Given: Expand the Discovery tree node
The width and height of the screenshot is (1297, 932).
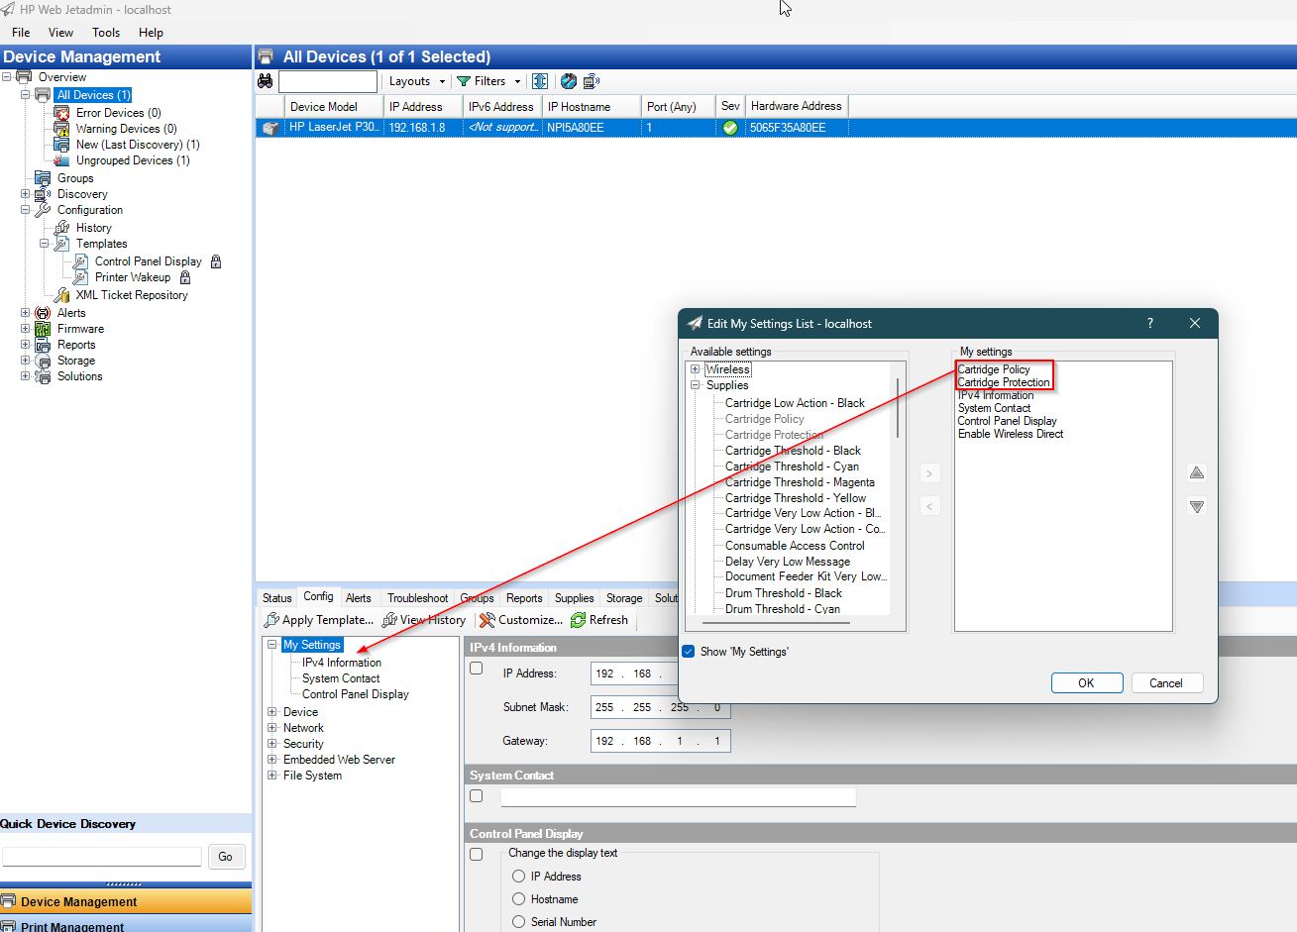Looking at the screenshot, I should pyautogui.click(x=26, y=194).
